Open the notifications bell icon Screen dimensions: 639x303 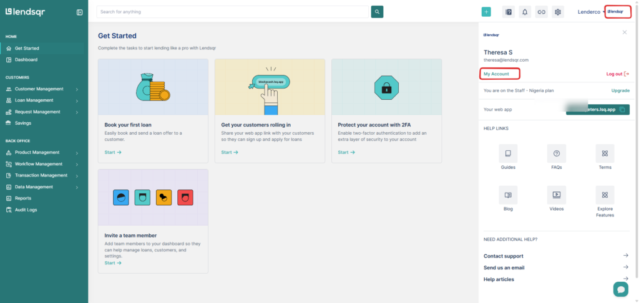click(525, 12)
